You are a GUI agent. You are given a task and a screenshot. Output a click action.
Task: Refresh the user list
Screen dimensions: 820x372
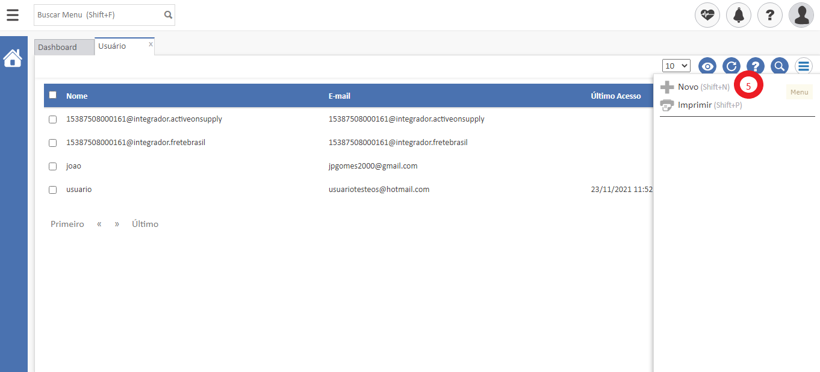(x=731, y=66)
